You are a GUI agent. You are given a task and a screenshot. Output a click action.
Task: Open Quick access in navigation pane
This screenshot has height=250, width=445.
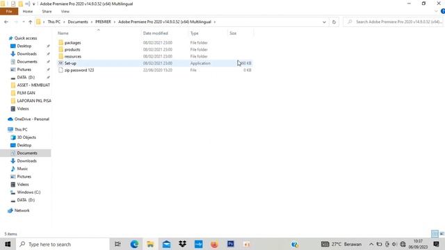[26, 38]
